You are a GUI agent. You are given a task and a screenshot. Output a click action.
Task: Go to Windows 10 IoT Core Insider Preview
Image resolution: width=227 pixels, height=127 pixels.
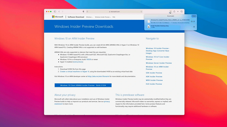158,58
